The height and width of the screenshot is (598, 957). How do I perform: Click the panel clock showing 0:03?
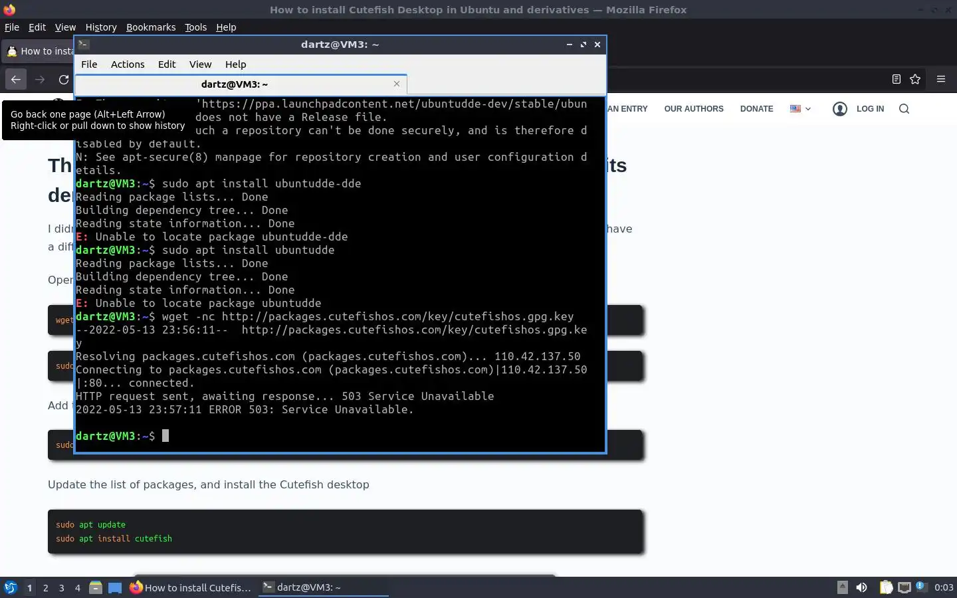click(x=944, y=587)
